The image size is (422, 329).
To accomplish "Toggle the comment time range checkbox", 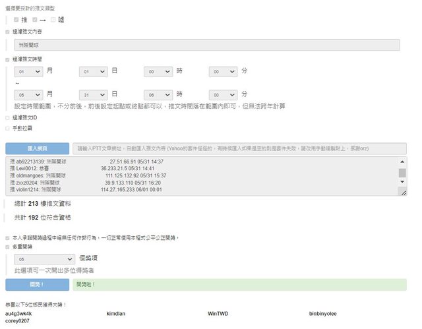I will 7,59.
